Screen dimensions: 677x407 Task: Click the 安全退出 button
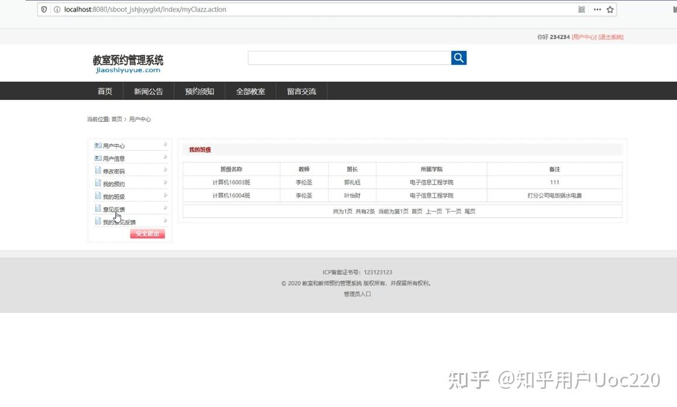[x=147, y=233]
